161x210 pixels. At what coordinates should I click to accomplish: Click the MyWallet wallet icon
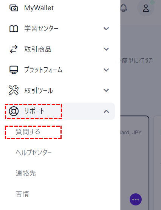[x=14, y=8]
